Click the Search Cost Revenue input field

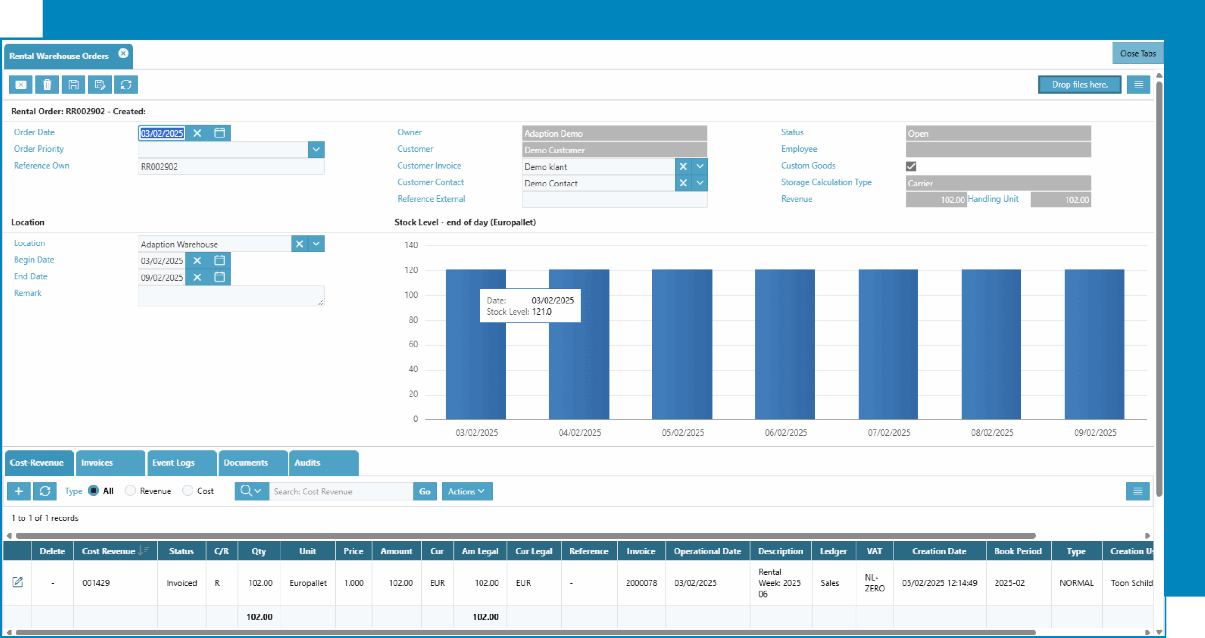pyautogui.click(x=341, y=491)
